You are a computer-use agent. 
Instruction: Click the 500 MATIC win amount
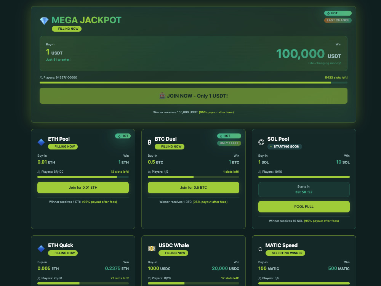[x=339, y=268]
